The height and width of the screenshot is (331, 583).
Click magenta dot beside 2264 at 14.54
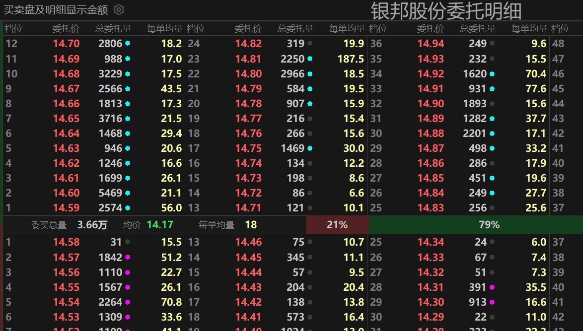(128, 302)
